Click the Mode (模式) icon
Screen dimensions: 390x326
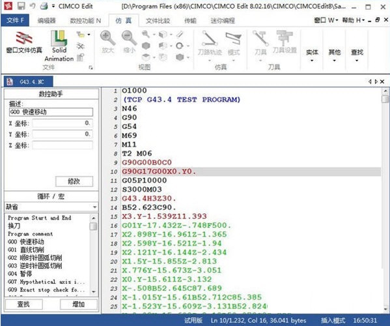coord(233,39)
